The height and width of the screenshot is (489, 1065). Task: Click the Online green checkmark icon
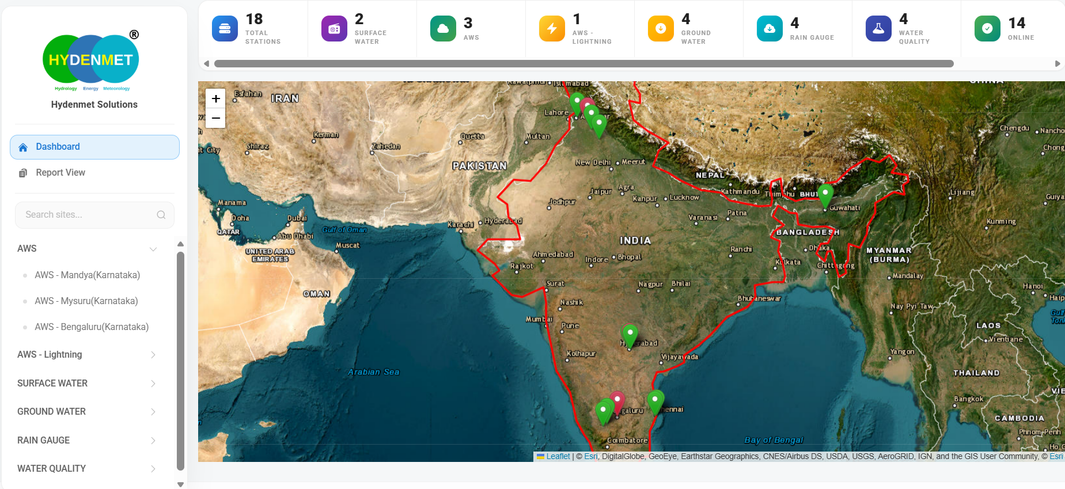[x=987, y=29]
